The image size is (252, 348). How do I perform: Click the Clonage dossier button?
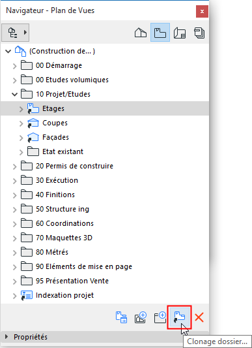(179, 317)
